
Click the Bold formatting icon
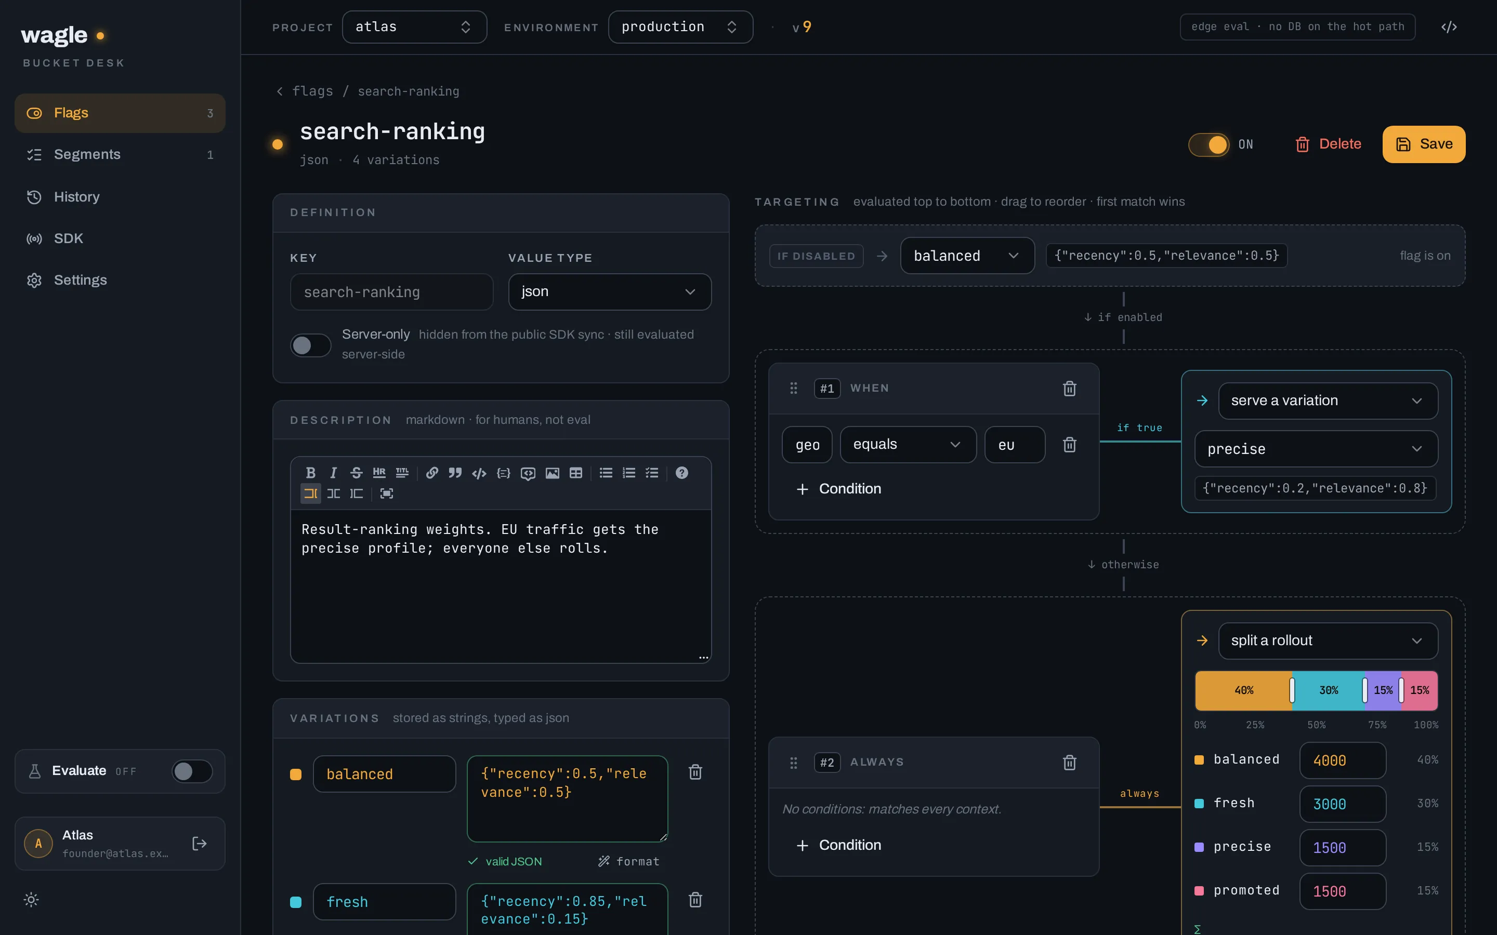(x=310, y=473)
